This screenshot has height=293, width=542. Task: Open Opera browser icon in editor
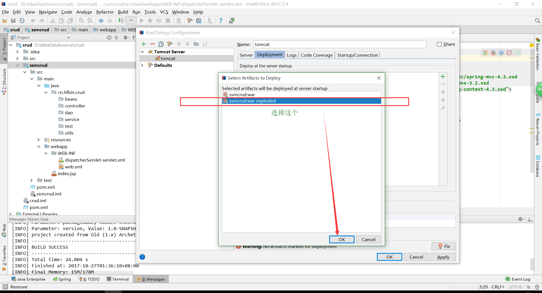coord(509,53)
